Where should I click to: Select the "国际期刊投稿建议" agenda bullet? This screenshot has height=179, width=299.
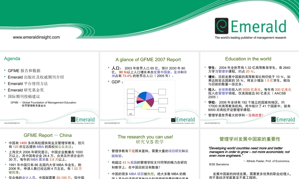point(24,97)
